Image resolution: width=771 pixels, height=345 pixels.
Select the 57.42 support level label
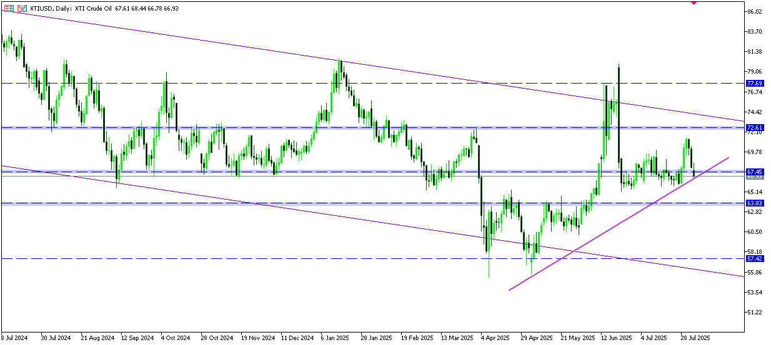[755, 258]
